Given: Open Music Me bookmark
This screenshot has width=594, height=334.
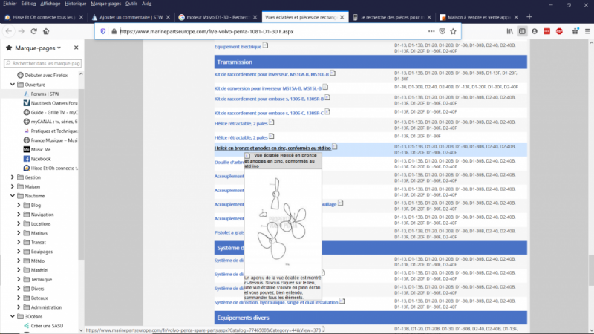Looking at the screenshot, I should coord(41,150).
